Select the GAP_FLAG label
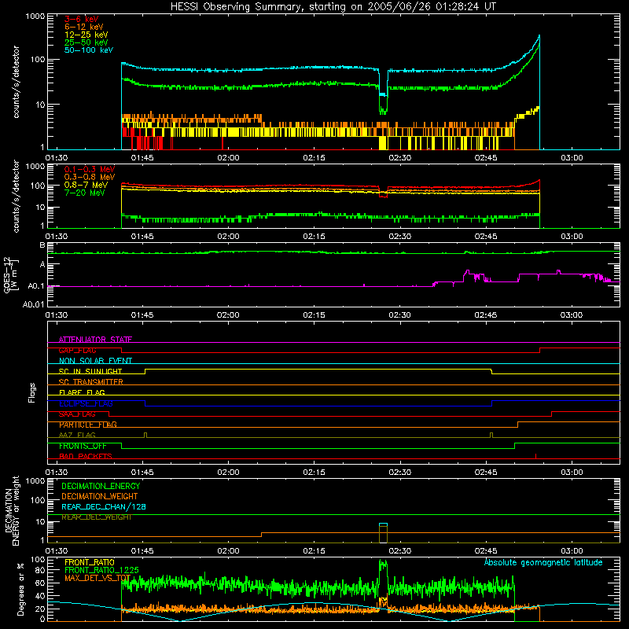This screenshot has height=629, width=629. point(77,350)
